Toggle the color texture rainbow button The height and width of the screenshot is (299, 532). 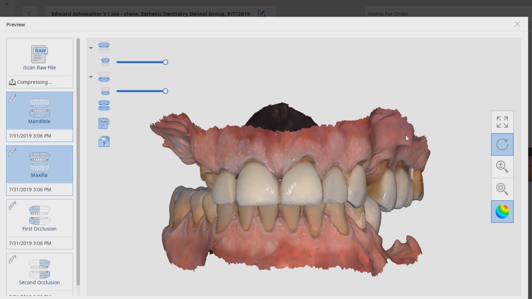tap(502, 212)
